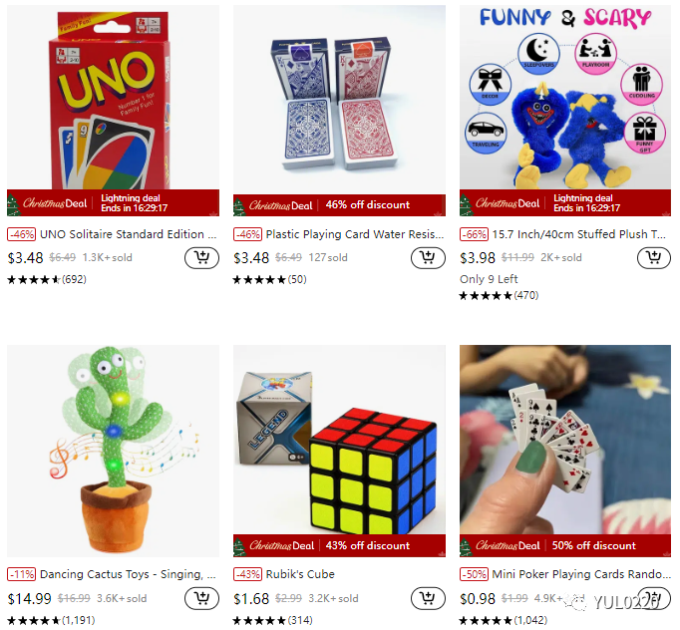680x630 pixels.
Task: View the blue and red card decks image
Action: [339, 100]
